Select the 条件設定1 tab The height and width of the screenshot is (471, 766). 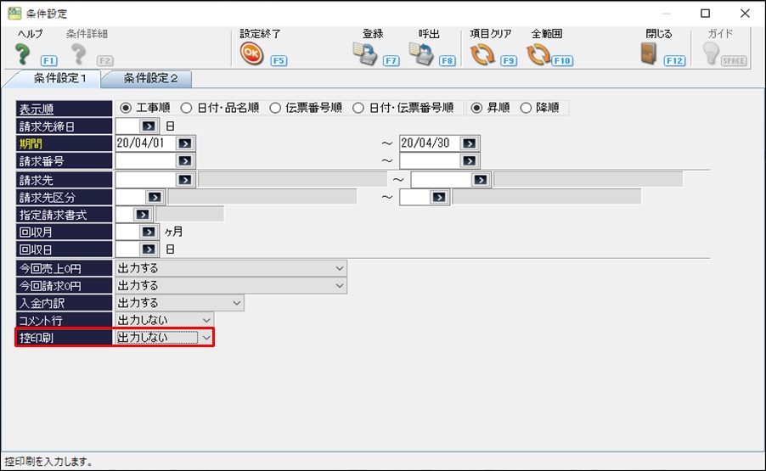54,79
